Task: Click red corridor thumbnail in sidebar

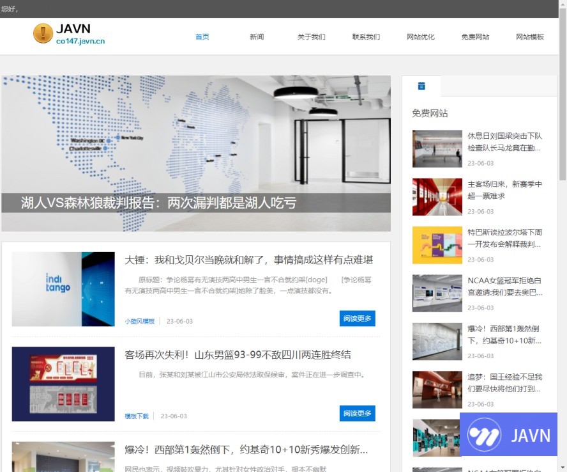Action: tap(437, 197)
